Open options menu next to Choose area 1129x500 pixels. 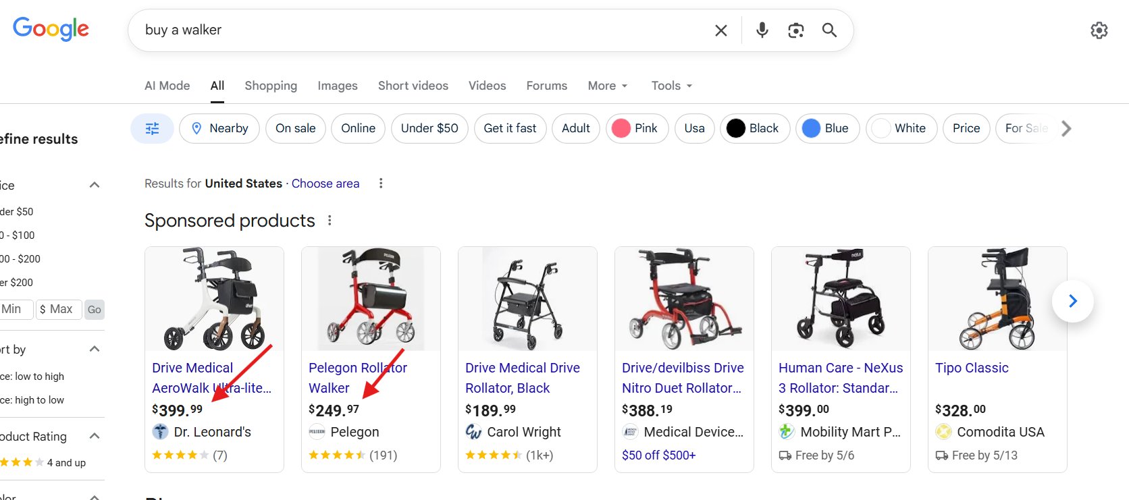click(x=381, y=183)
